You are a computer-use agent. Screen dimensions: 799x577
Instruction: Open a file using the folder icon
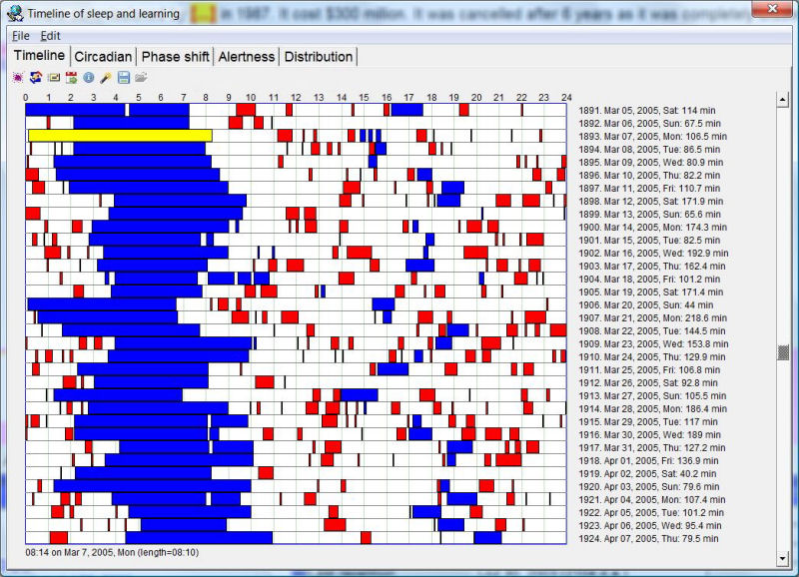pyautogui.click(x=141, y=77)
